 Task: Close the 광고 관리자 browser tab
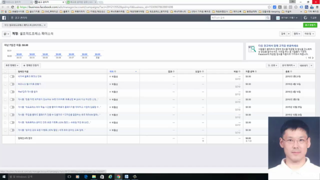63,2
